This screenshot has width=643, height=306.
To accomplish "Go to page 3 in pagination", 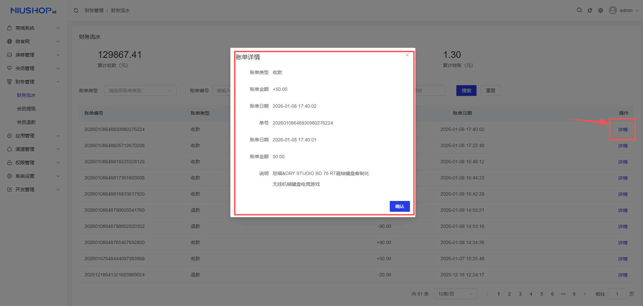I will 520,294.
